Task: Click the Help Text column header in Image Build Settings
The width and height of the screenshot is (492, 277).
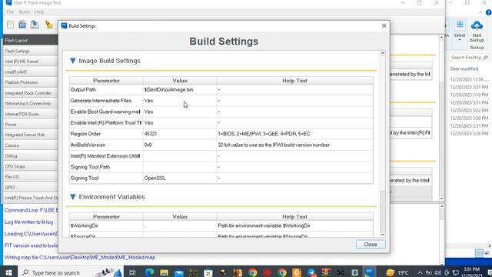Action: click(x=294, y=81)
